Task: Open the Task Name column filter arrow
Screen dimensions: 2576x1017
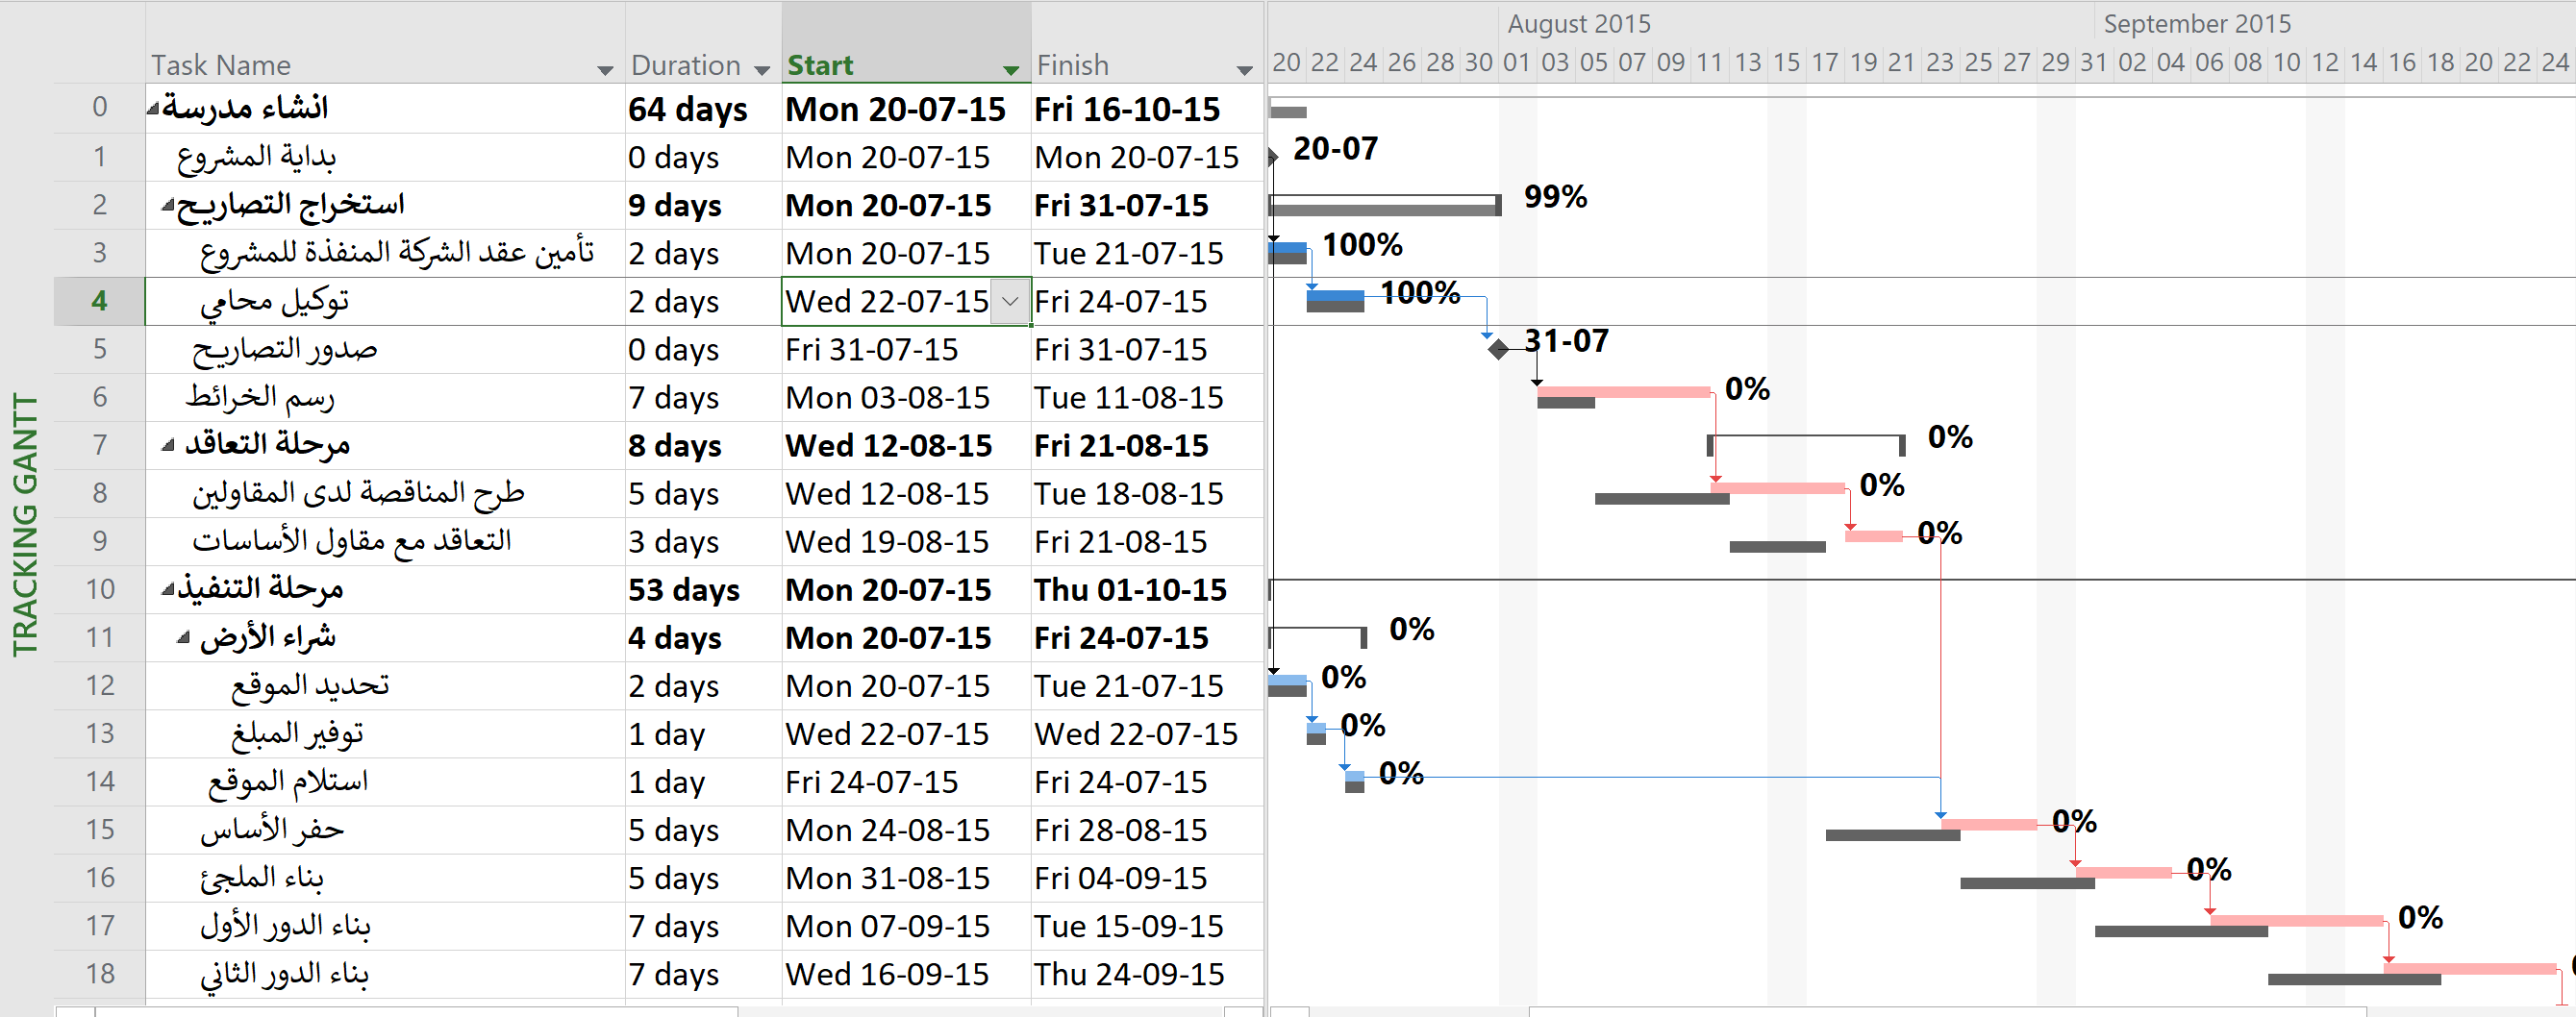Action: 604,70
